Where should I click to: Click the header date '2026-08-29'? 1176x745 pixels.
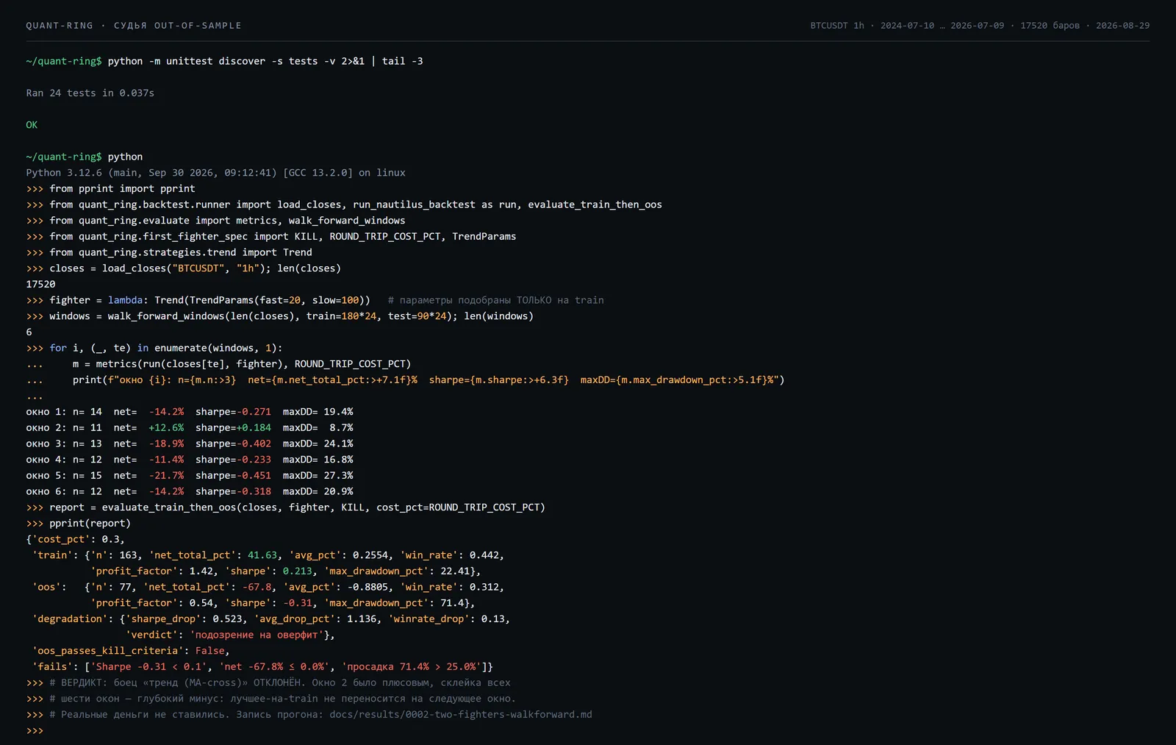(1122, 26)
